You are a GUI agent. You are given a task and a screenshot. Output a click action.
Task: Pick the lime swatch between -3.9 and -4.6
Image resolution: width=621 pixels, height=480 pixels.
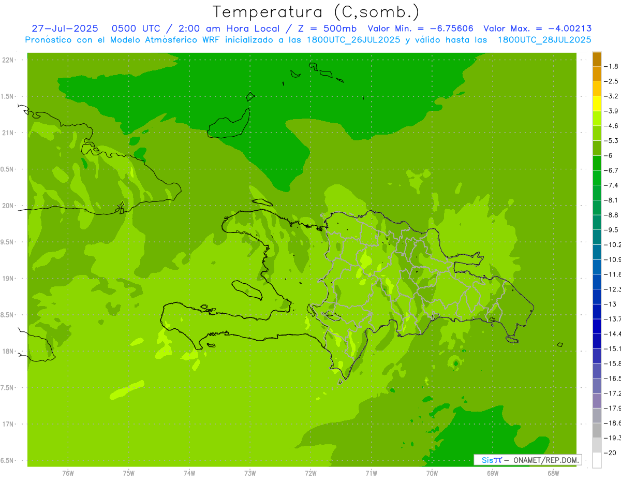pos(597,119)
